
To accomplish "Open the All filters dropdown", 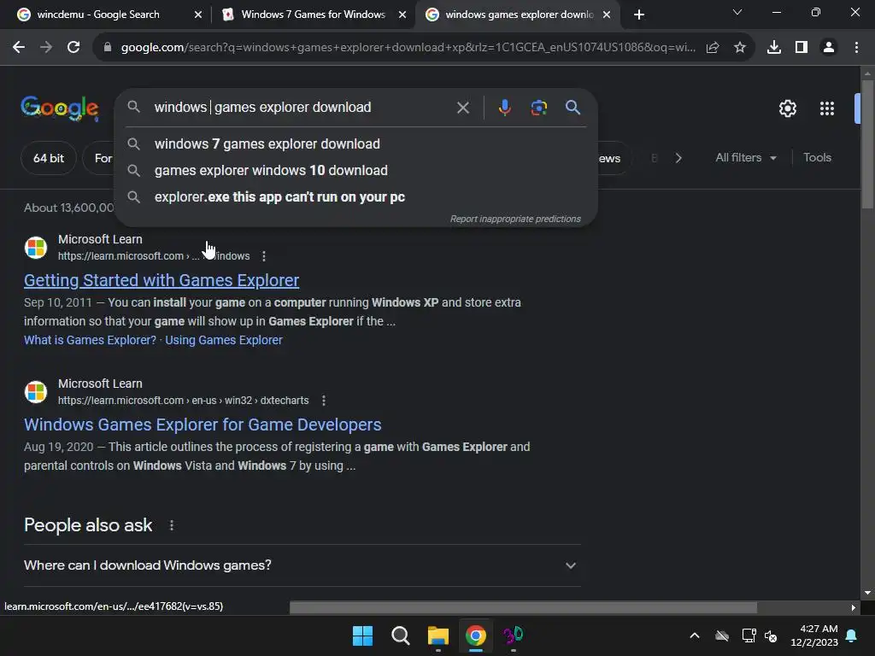I will pos(745,158).
